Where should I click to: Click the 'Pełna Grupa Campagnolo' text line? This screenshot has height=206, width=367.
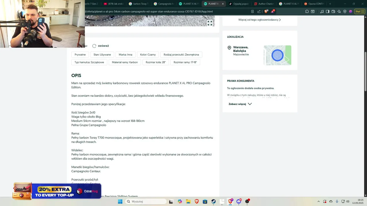pyautogui.click(x=89, y=125)
